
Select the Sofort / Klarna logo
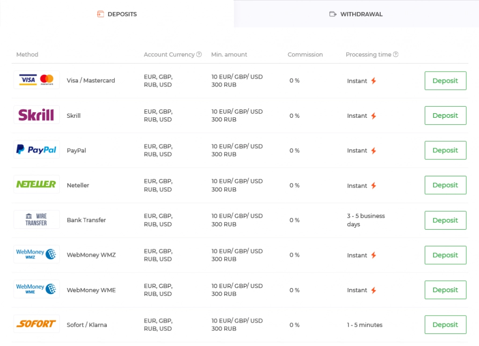click(36, 324)
